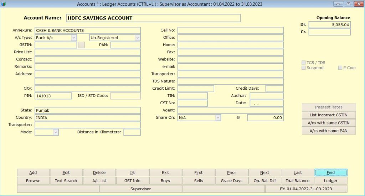Click the City field

coord(88,89)
